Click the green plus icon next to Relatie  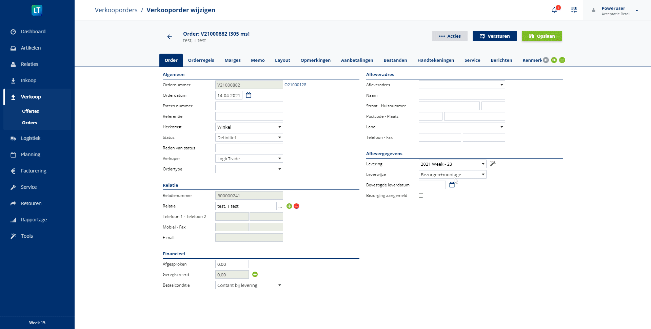[x=289, y=206]
